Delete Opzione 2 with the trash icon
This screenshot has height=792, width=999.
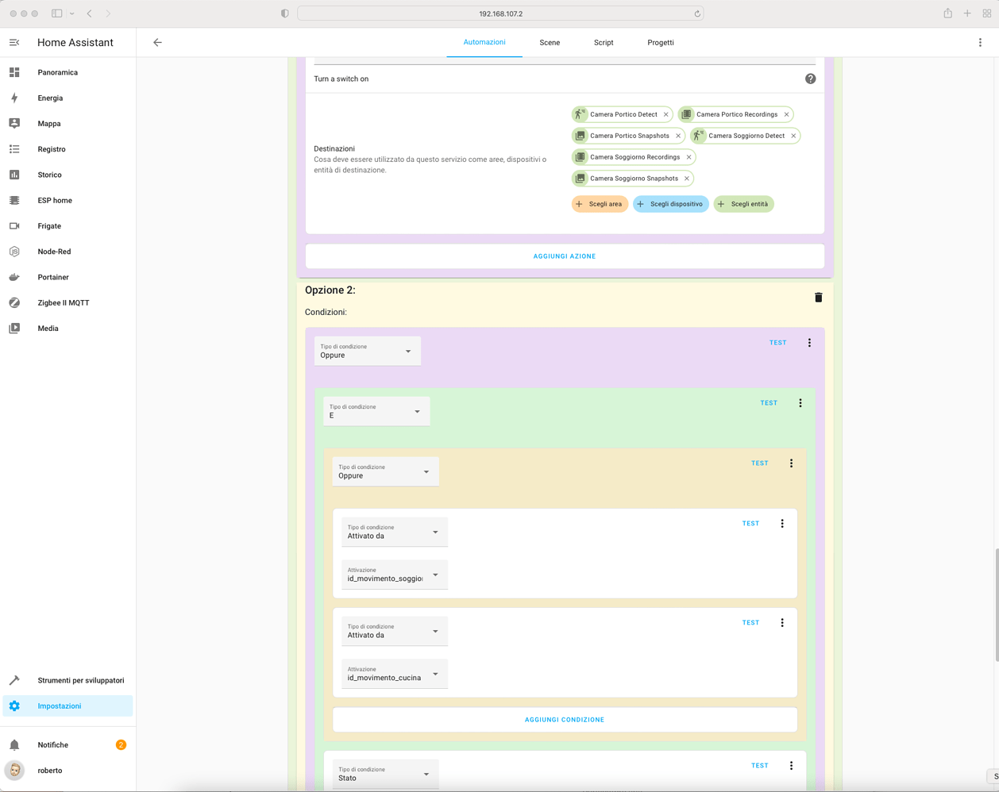tap(819, 297)
